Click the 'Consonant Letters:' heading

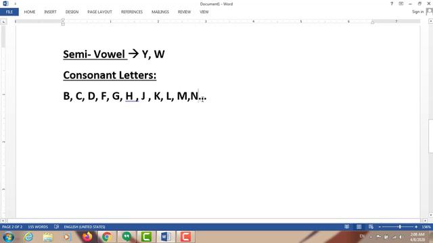pyautogui.click(x=110, y=75)
